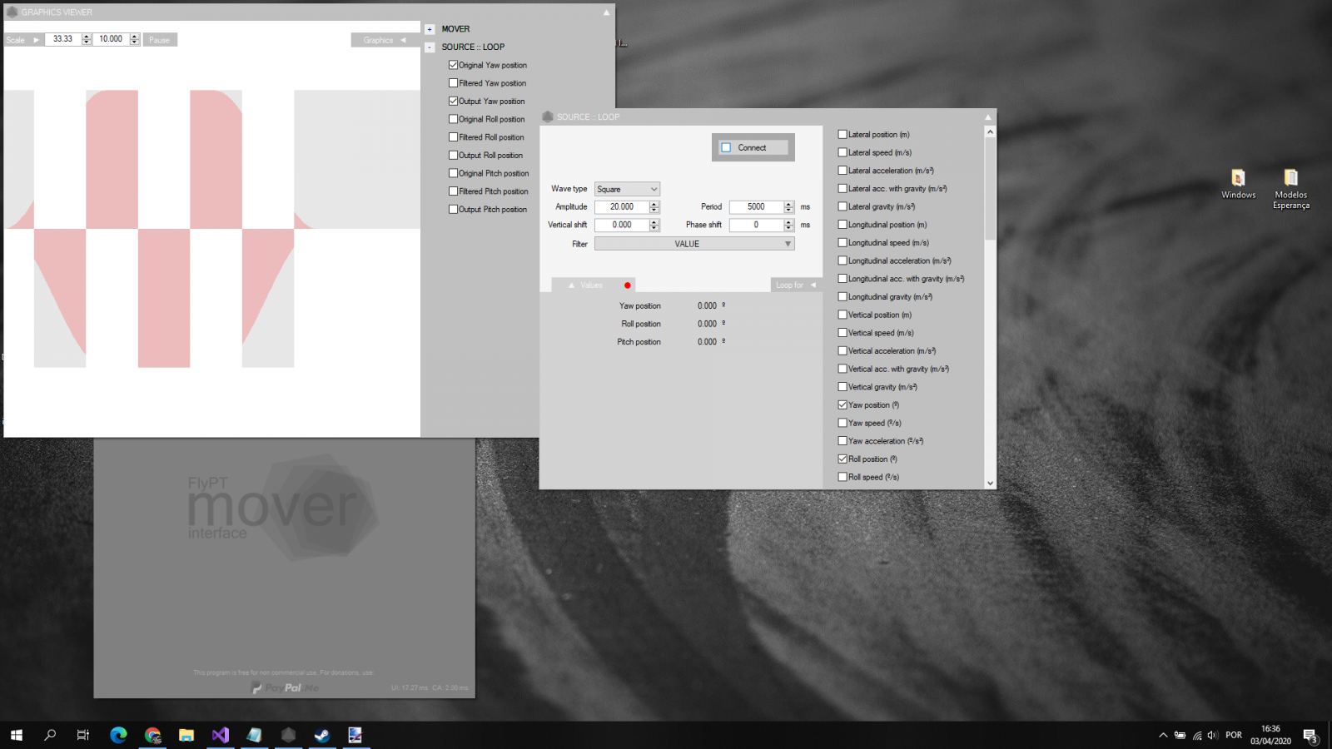The width and height of the screenshot is (1332, 749).
Task: Enable Original Pitch position graph
Action: pyautogui.click(x=454, y=173)
